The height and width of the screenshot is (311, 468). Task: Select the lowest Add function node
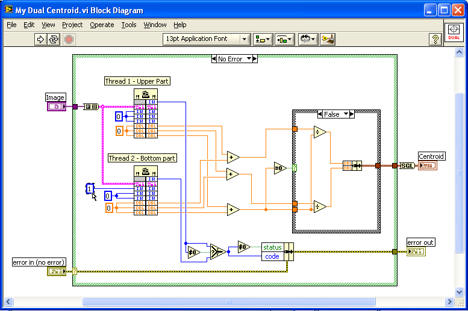click(x=233, y=209)
